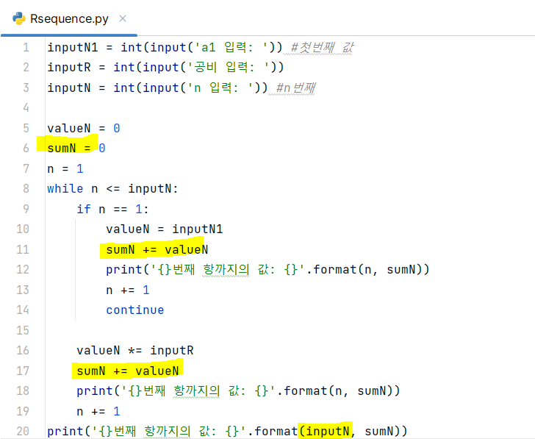Screen dimensions: 535x439
Task: Click 'print' at start of line 20
Action: (65, 431)
